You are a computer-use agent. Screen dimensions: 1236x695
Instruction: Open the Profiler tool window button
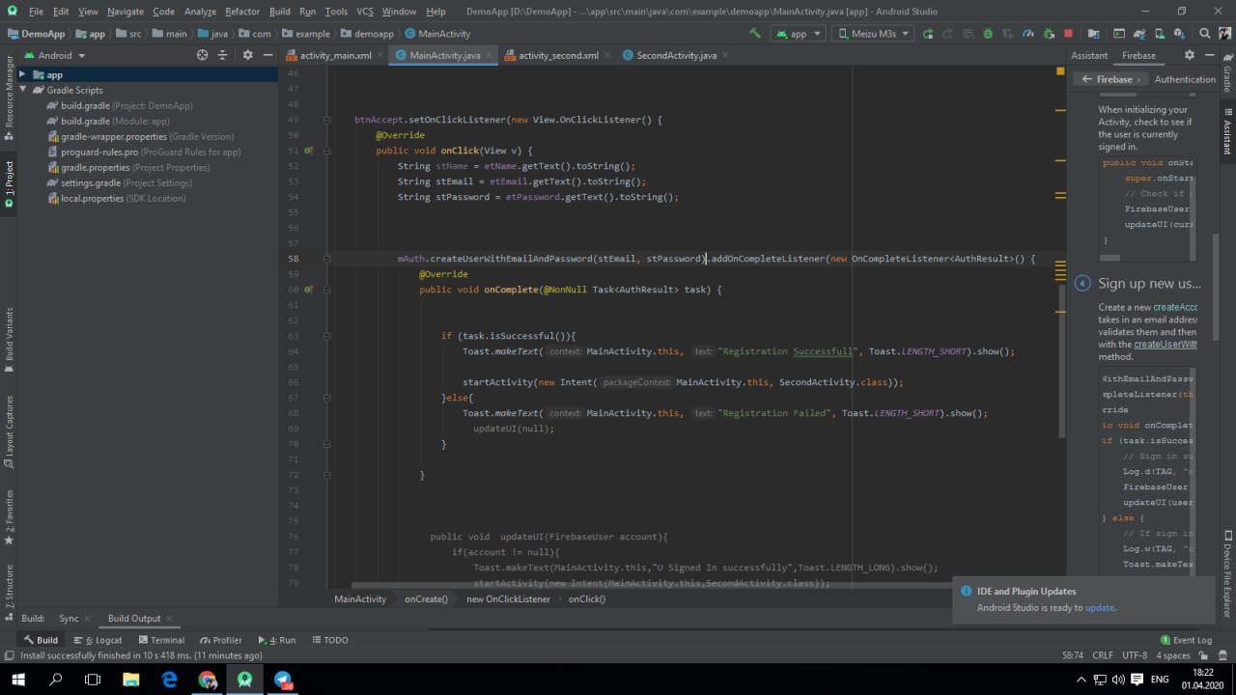click(220, 640)
